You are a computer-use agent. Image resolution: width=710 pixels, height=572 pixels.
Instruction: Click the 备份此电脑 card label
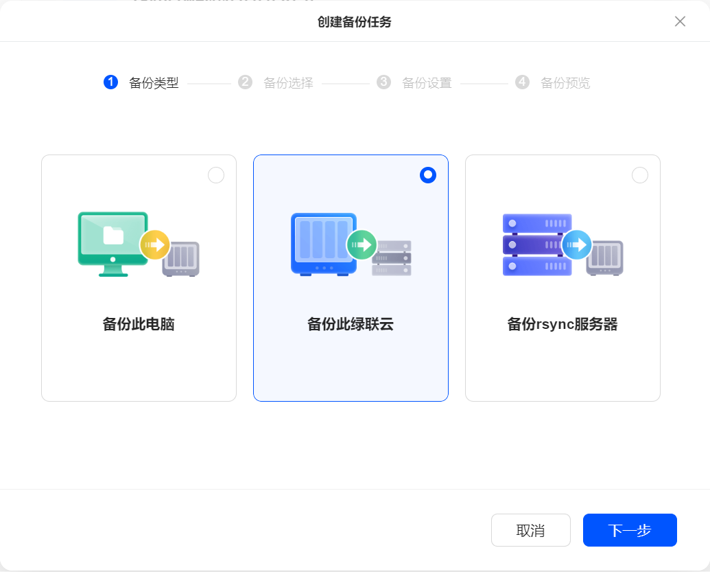click(x=139, y=324)
